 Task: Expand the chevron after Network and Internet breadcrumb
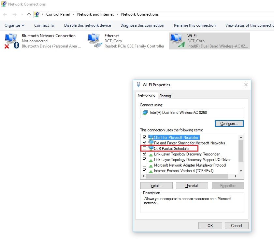click(117, 15)
